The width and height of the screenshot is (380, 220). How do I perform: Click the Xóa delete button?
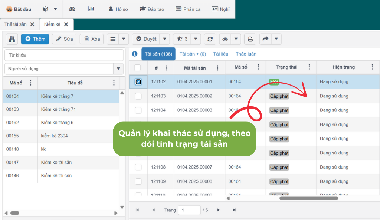click(x=92, y=39)
